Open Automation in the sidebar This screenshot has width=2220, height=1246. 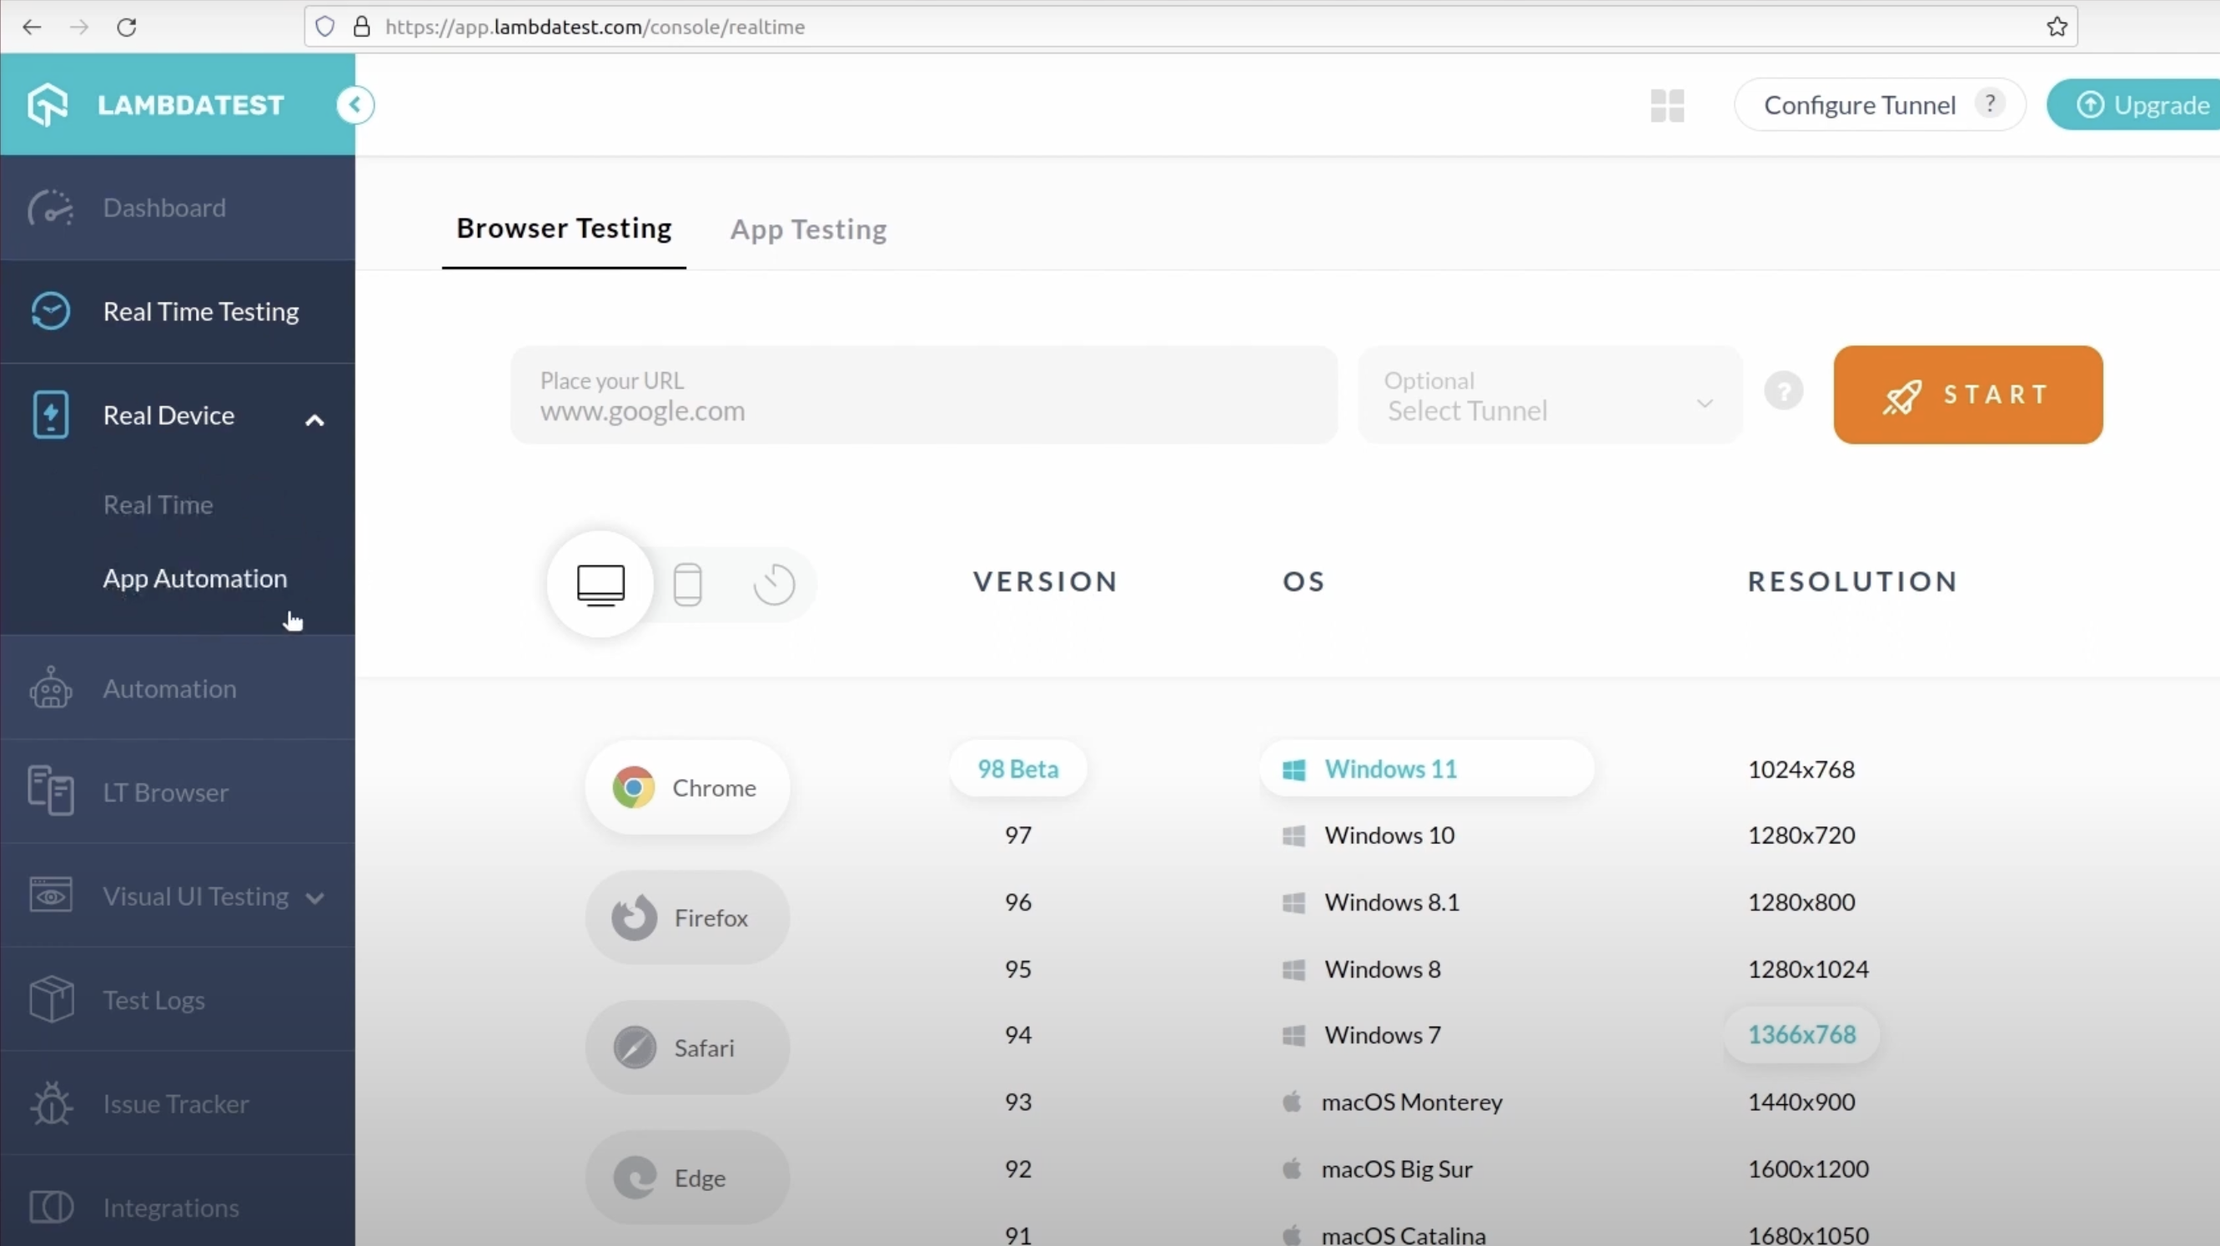[x=177, y=687]
